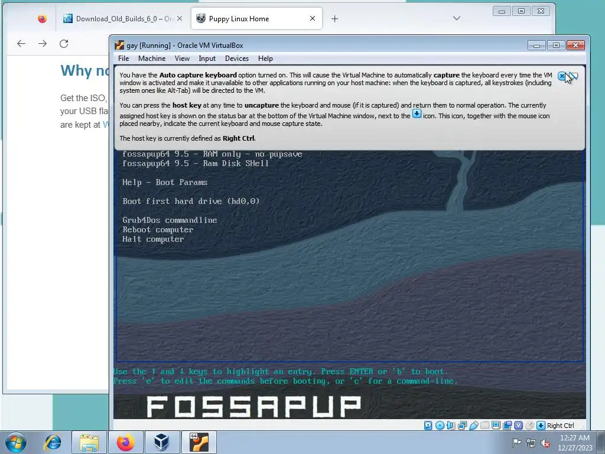Open a new Firefox tab
Viewport: 605px width, 454px height.
pyautogui.click(x=334, y=18)
